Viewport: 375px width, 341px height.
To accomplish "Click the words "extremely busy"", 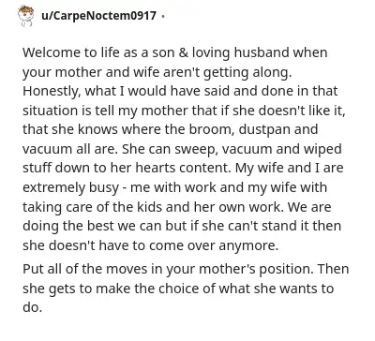I will pos(70,187).
